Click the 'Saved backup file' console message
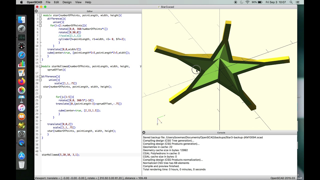The image size is (320, 180). pyautogui.click(x=203, y=137)
